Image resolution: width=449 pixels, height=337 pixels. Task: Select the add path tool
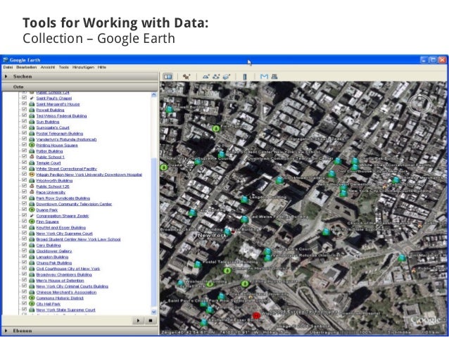[216, 77]
